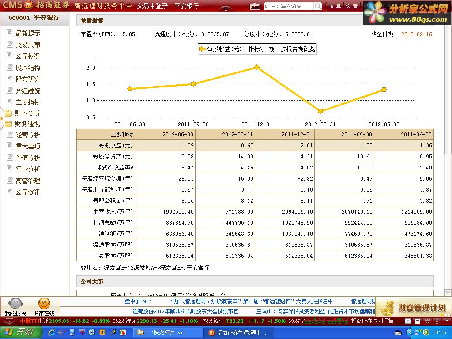Click the 2012-06-30 column header
Screen dimensions: 452x339
coord(166,134)
